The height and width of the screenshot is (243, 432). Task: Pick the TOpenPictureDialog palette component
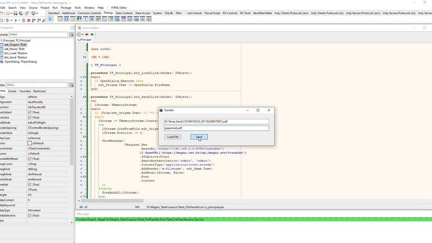pos(111,19)
